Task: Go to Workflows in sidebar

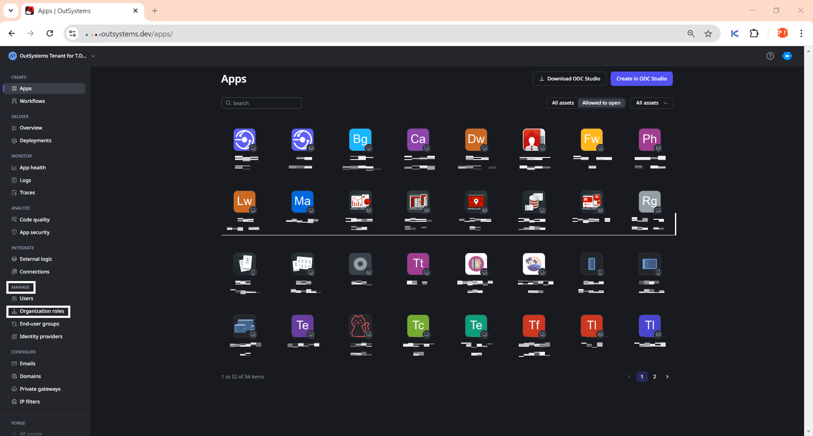Action: click(x=32, y=101)
